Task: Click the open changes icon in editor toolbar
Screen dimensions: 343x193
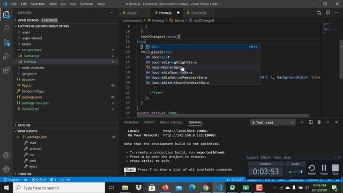Action: click(x=319, y=13)
